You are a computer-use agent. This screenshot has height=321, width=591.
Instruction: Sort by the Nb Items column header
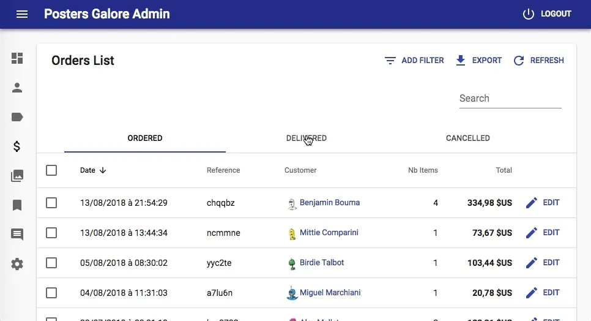pos(423,170)
